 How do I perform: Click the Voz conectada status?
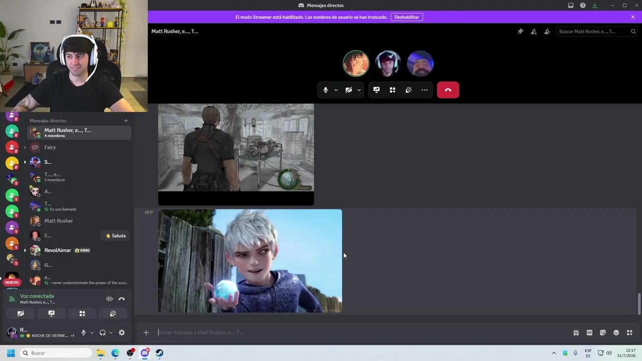pyautogui.click(x=37, y=296)
